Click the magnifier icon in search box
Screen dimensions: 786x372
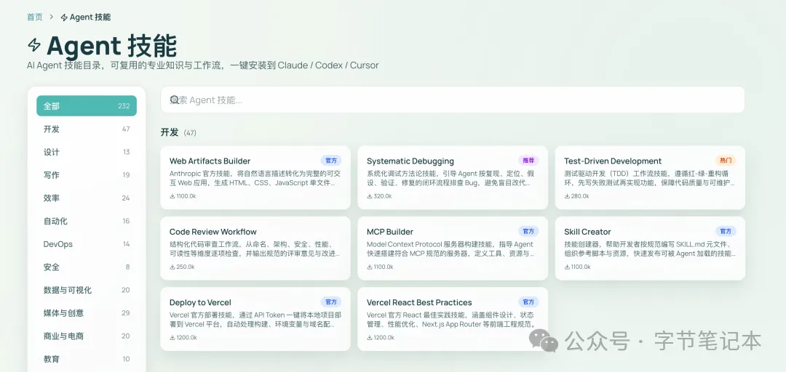point(174,100)
